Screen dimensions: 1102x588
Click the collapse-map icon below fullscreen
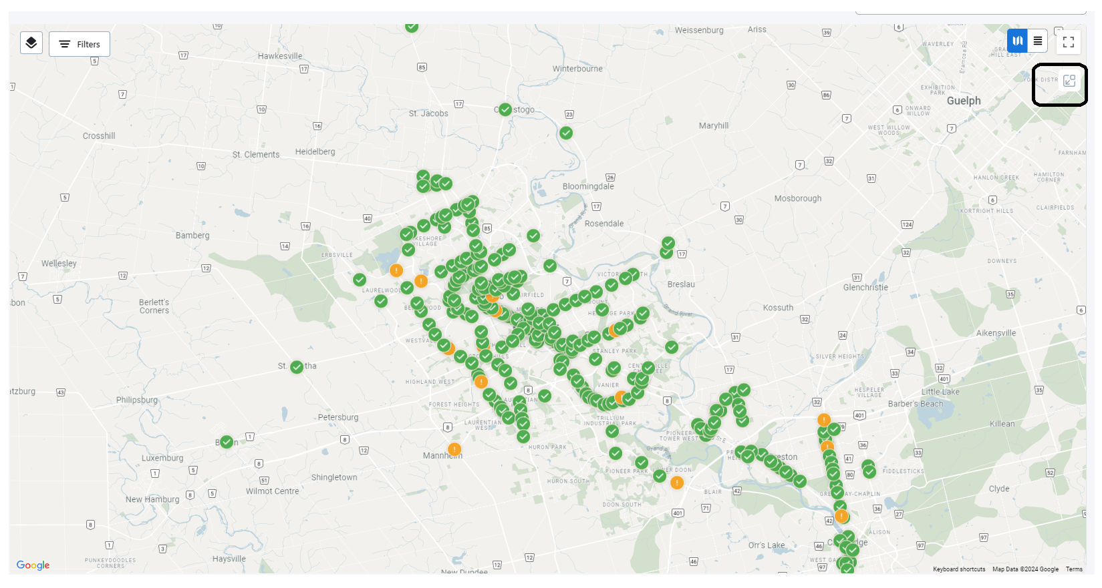(1069, 81)
